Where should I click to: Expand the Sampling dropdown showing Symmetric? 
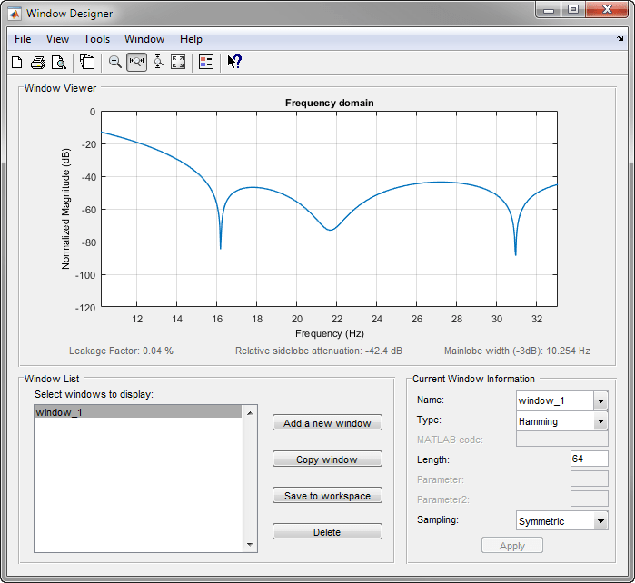pyautogui.click(x=600, y=521)
